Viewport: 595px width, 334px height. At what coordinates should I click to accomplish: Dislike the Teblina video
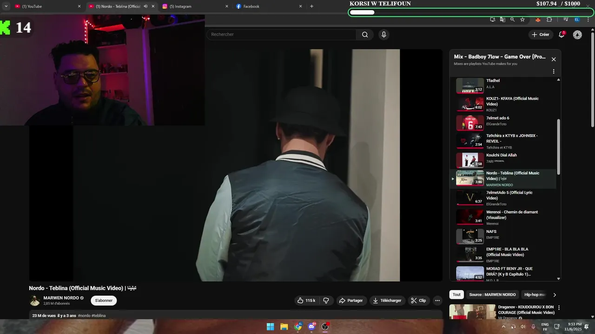[326, 301]
